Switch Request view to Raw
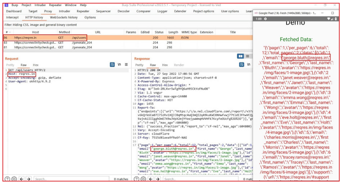The image size is (343, 184). tap(24, 65)
